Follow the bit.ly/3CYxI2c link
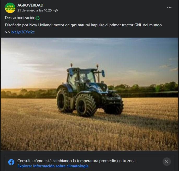179x171 pixels. click(23, 32)
